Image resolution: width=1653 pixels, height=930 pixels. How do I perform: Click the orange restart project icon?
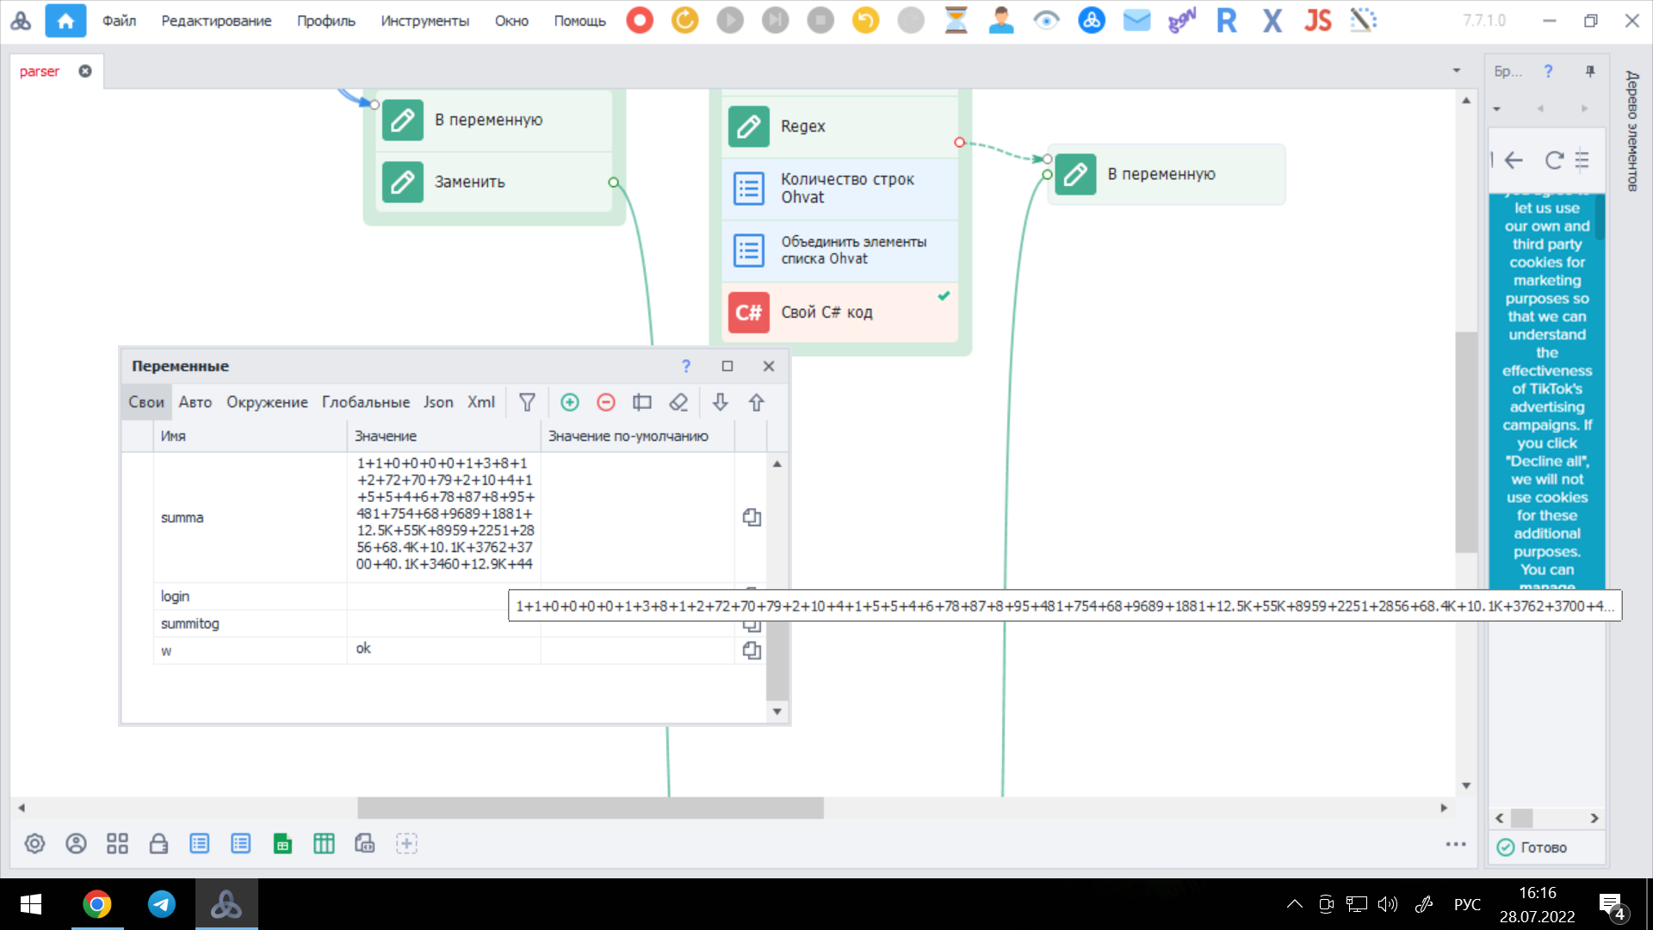point(685,20)
